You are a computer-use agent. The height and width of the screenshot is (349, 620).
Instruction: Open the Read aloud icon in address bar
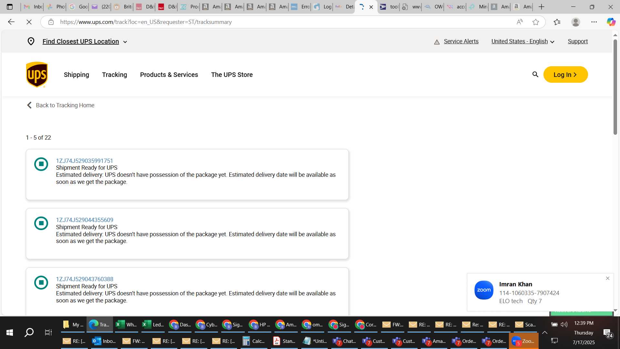(520, 22)
